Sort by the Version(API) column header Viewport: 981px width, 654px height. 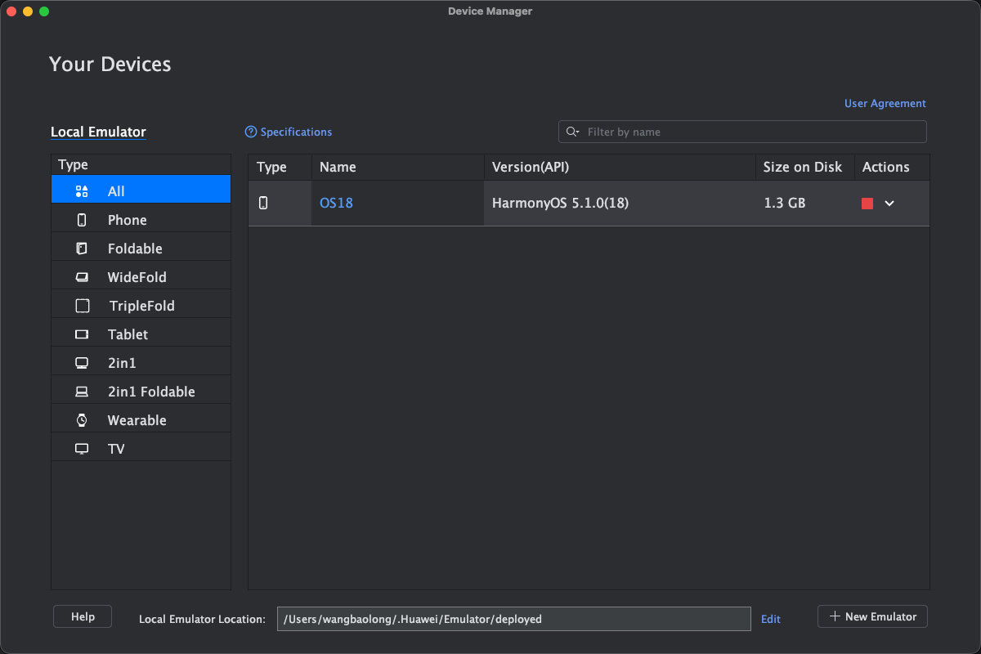tap(620, 167)
